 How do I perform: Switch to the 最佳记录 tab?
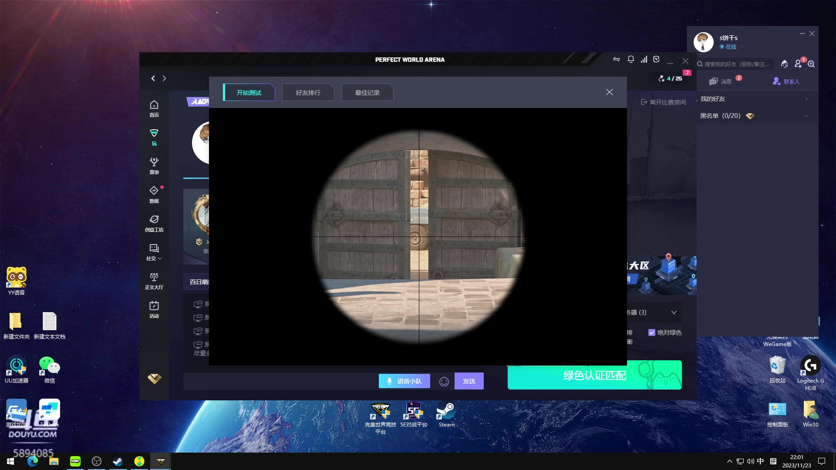tap(367, 92)
